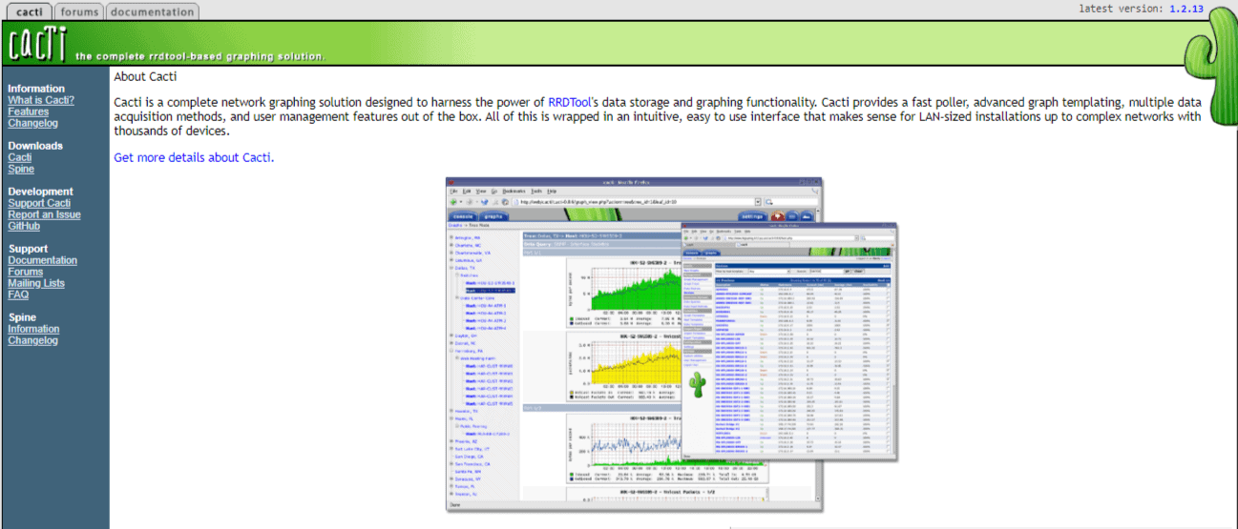1238x529 pixels.
Task: Click the Information sidebar heading
Action: [x=36, y=89]
